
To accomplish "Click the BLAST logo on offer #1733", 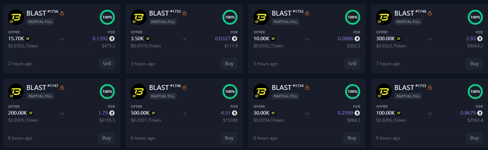I will tap(384, 92).
